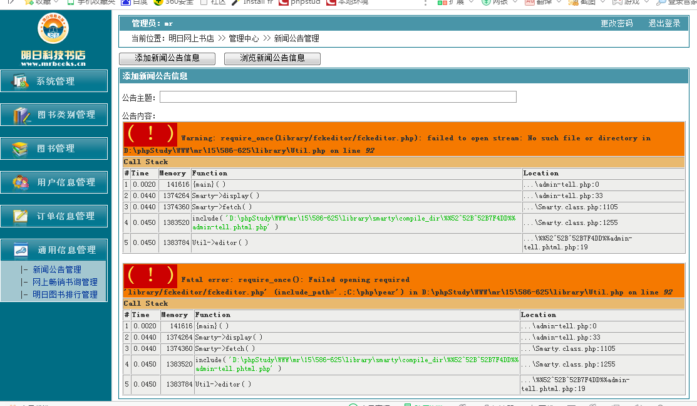Open 新闻公告管理 link in sidebar submenu
Viewport: 697px width, 406px height.
click(x=57, y=269)
